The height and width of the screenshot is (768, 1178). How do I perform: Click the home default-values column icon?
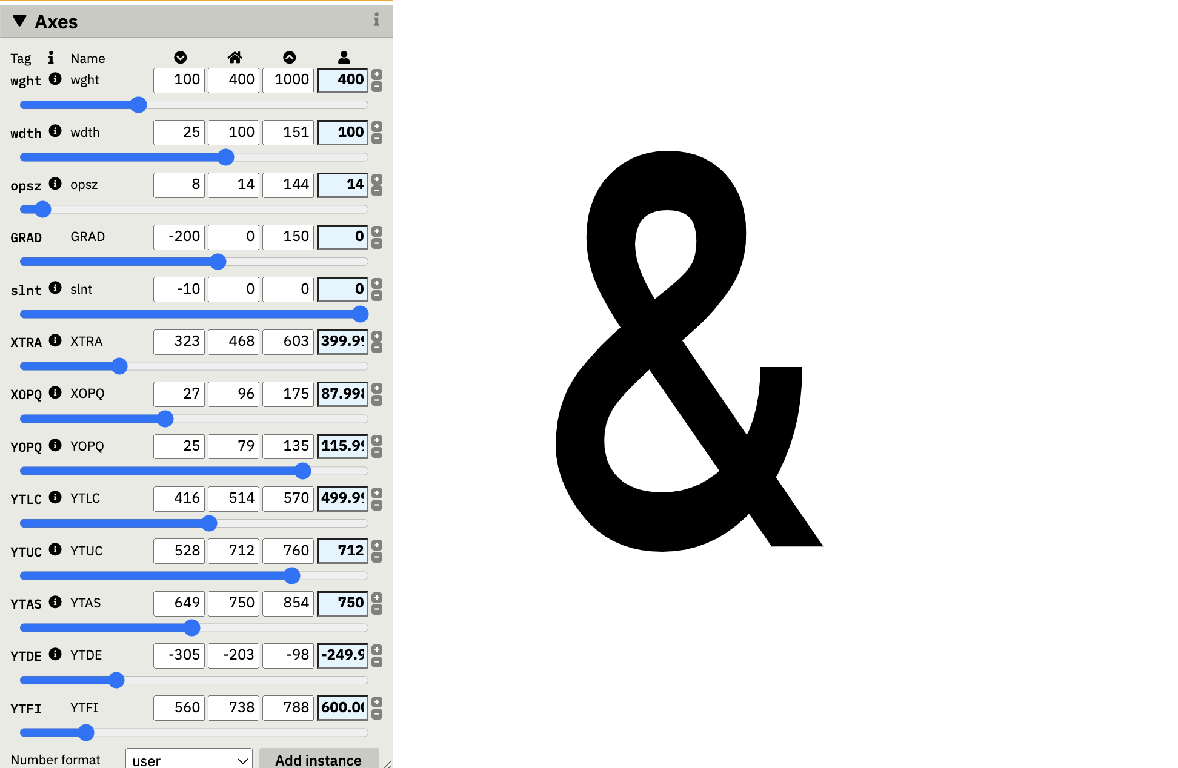(235, 57)
